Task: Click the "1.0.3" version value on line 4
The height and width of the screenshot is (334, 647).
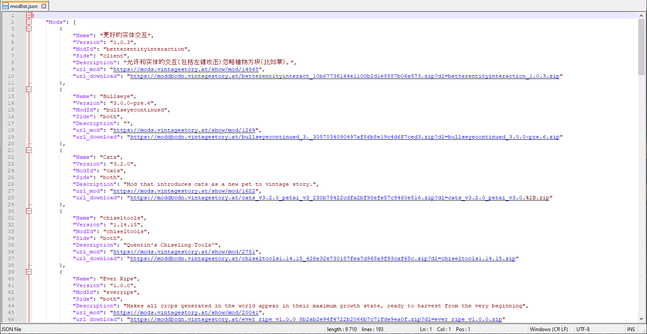Action: point(122,42)
